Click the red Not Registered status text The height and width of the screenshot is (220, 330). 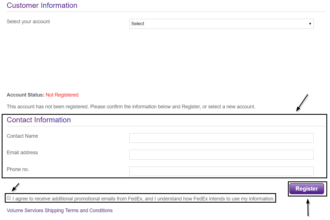(x=62, y=95)
